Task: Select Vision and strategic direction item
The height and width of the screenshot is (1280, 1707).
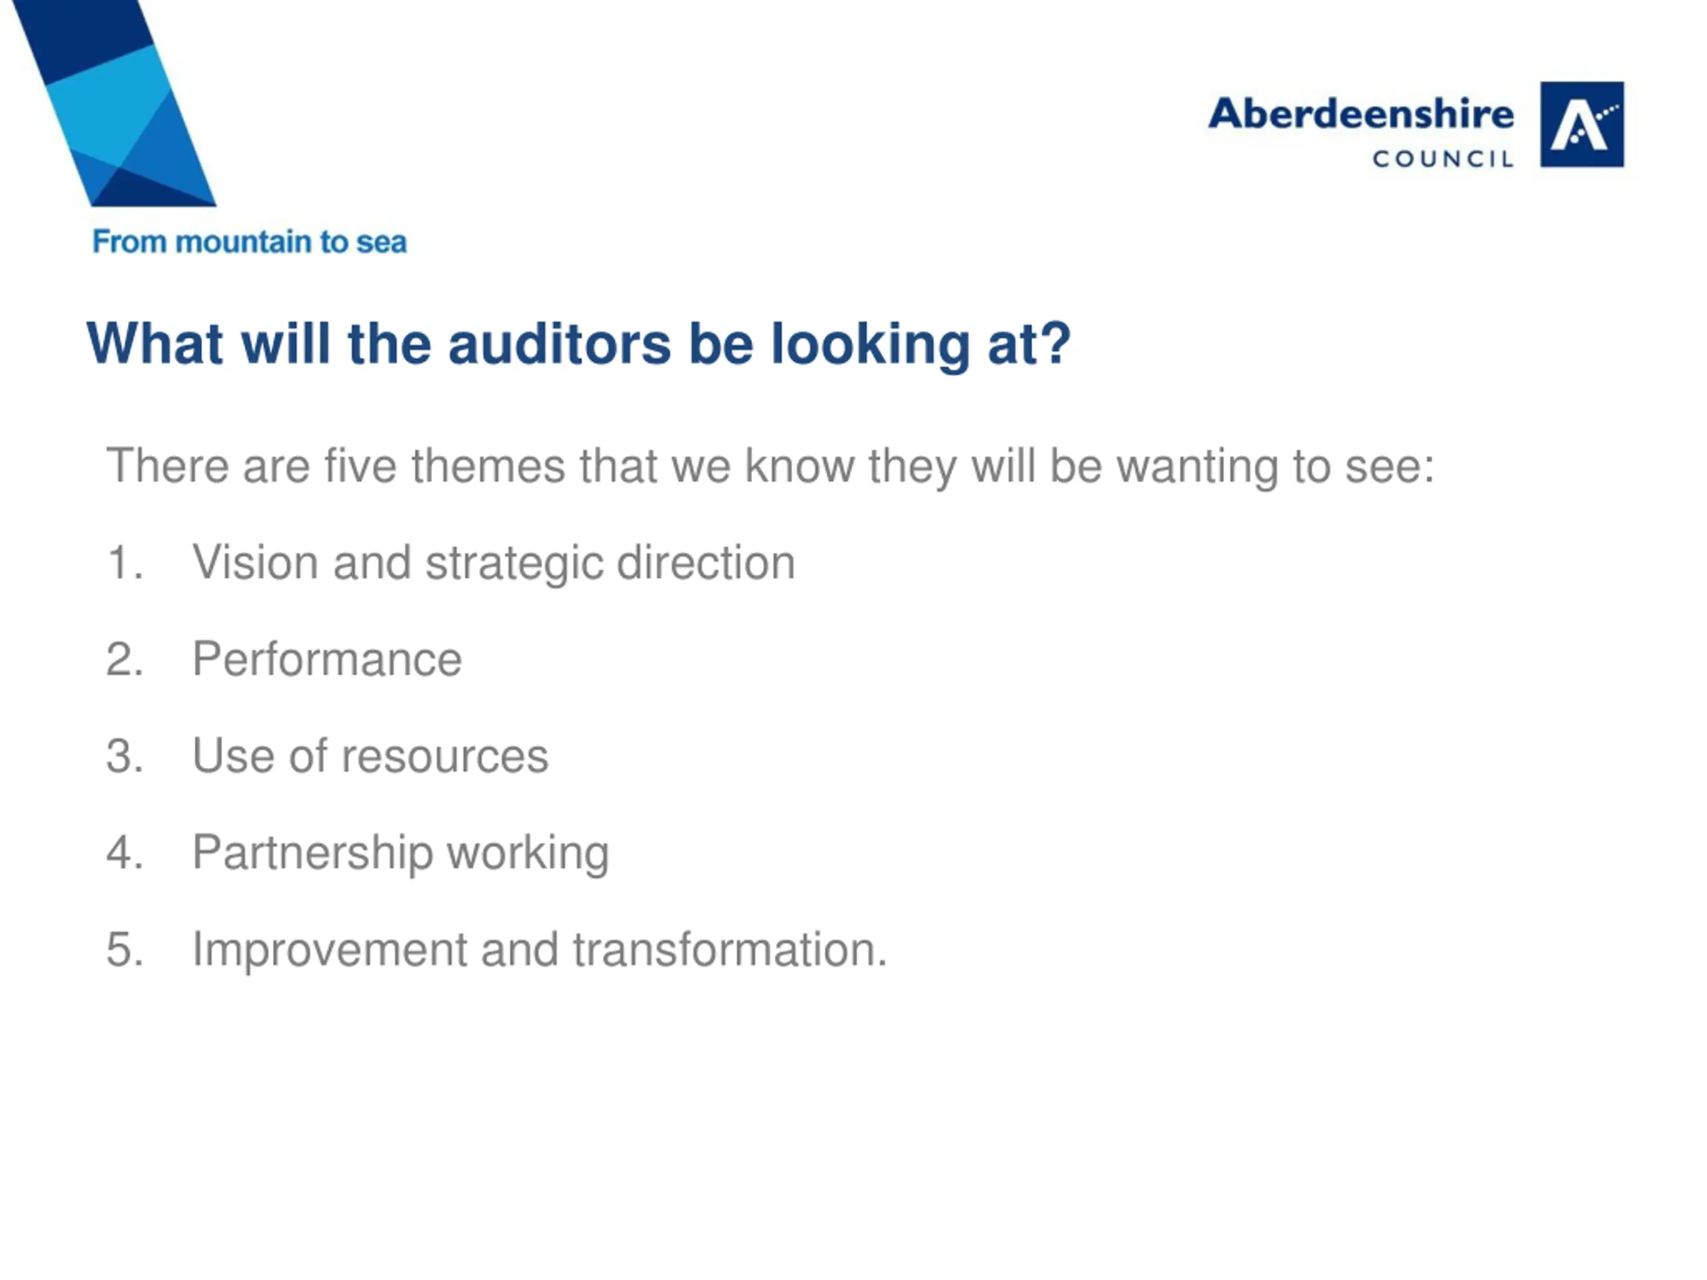Action: [x=494, y=563]
